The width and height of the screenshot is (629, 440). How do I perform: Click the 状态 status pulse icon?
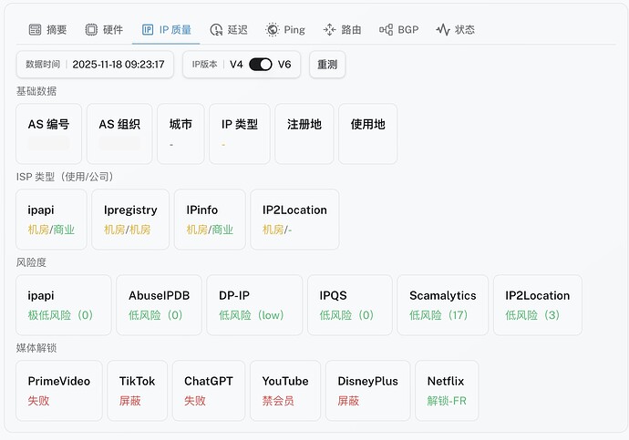[x=443, y=30]
